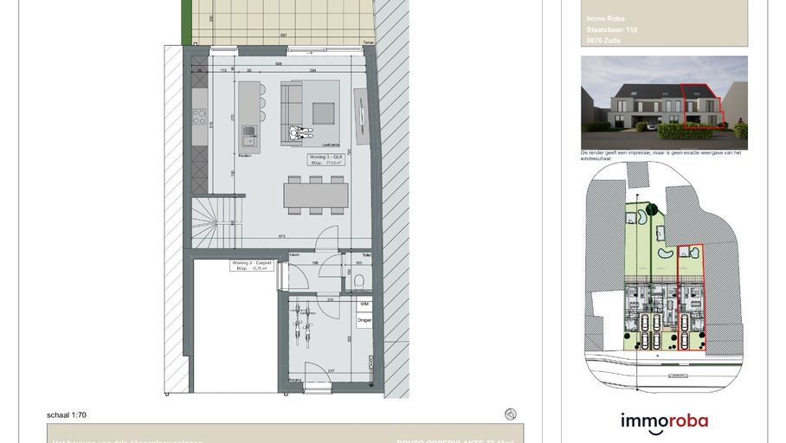Click the TV unit by the right wall
Screen dimensions: 786x443
coord(361,117)
